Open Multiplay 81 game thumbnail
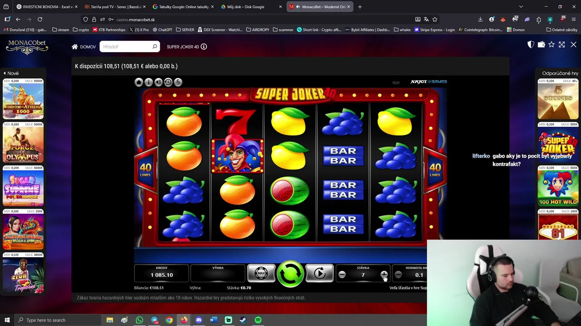 click(558, 225)
